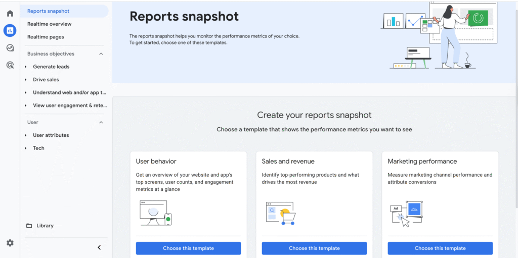Image resolution: width=518 pixels, height=258 pixels.
Task: Expand the Understand web and/or app traffic arrow
Action: pyautogui.click(x=26, y=93)
